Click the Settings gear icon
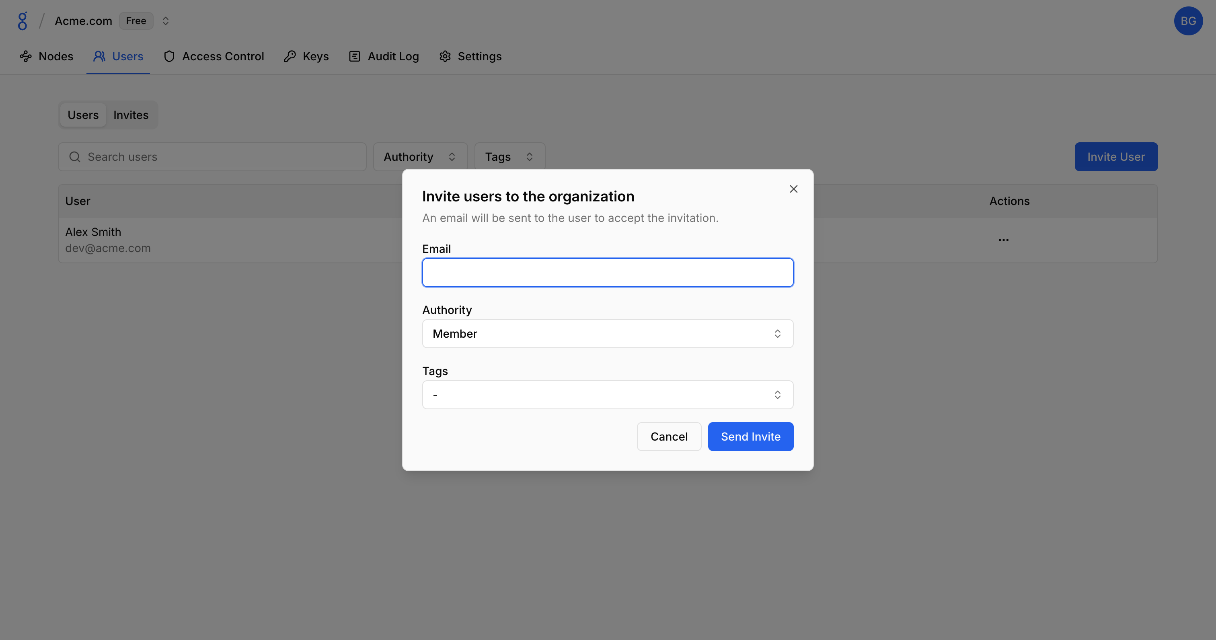 point(445,57)
